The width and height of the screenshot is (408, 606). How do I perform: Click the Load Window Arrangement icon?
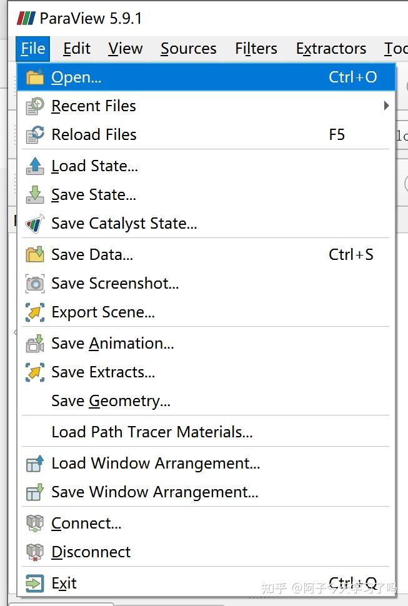[35, 464]
